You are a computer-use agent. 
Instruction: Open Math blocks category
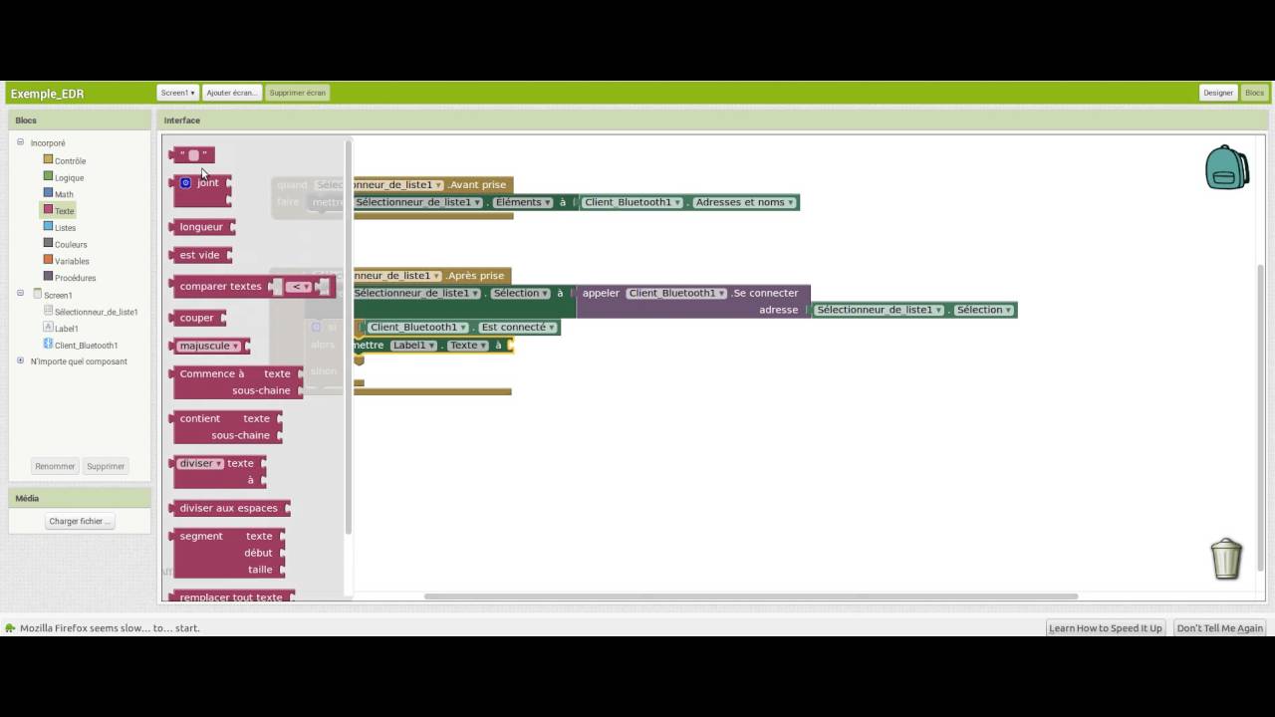coord(64,194)
